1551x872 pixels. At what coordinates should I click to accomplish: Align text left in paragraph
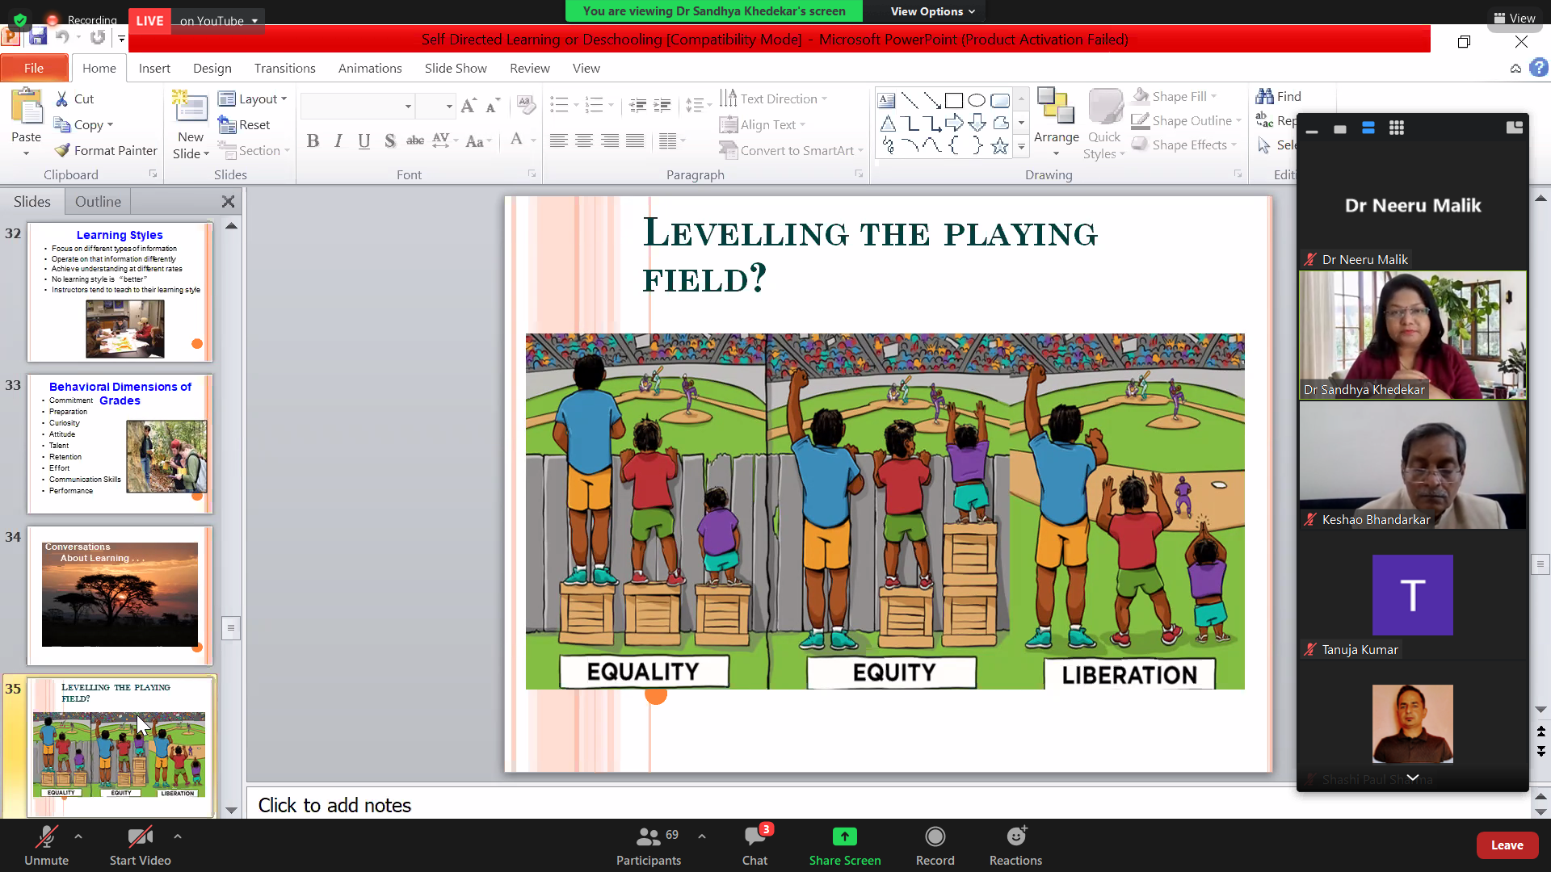coord(558,140)
